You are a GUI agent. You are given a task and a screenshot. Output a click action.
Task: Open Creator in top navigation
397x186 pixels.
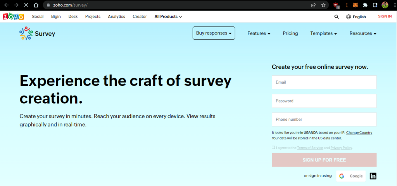coord(140,16)
